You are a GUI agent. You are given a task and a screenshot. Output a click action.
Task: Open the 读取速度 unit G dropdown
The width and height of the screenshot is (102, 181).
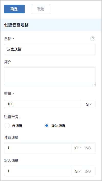78,148
